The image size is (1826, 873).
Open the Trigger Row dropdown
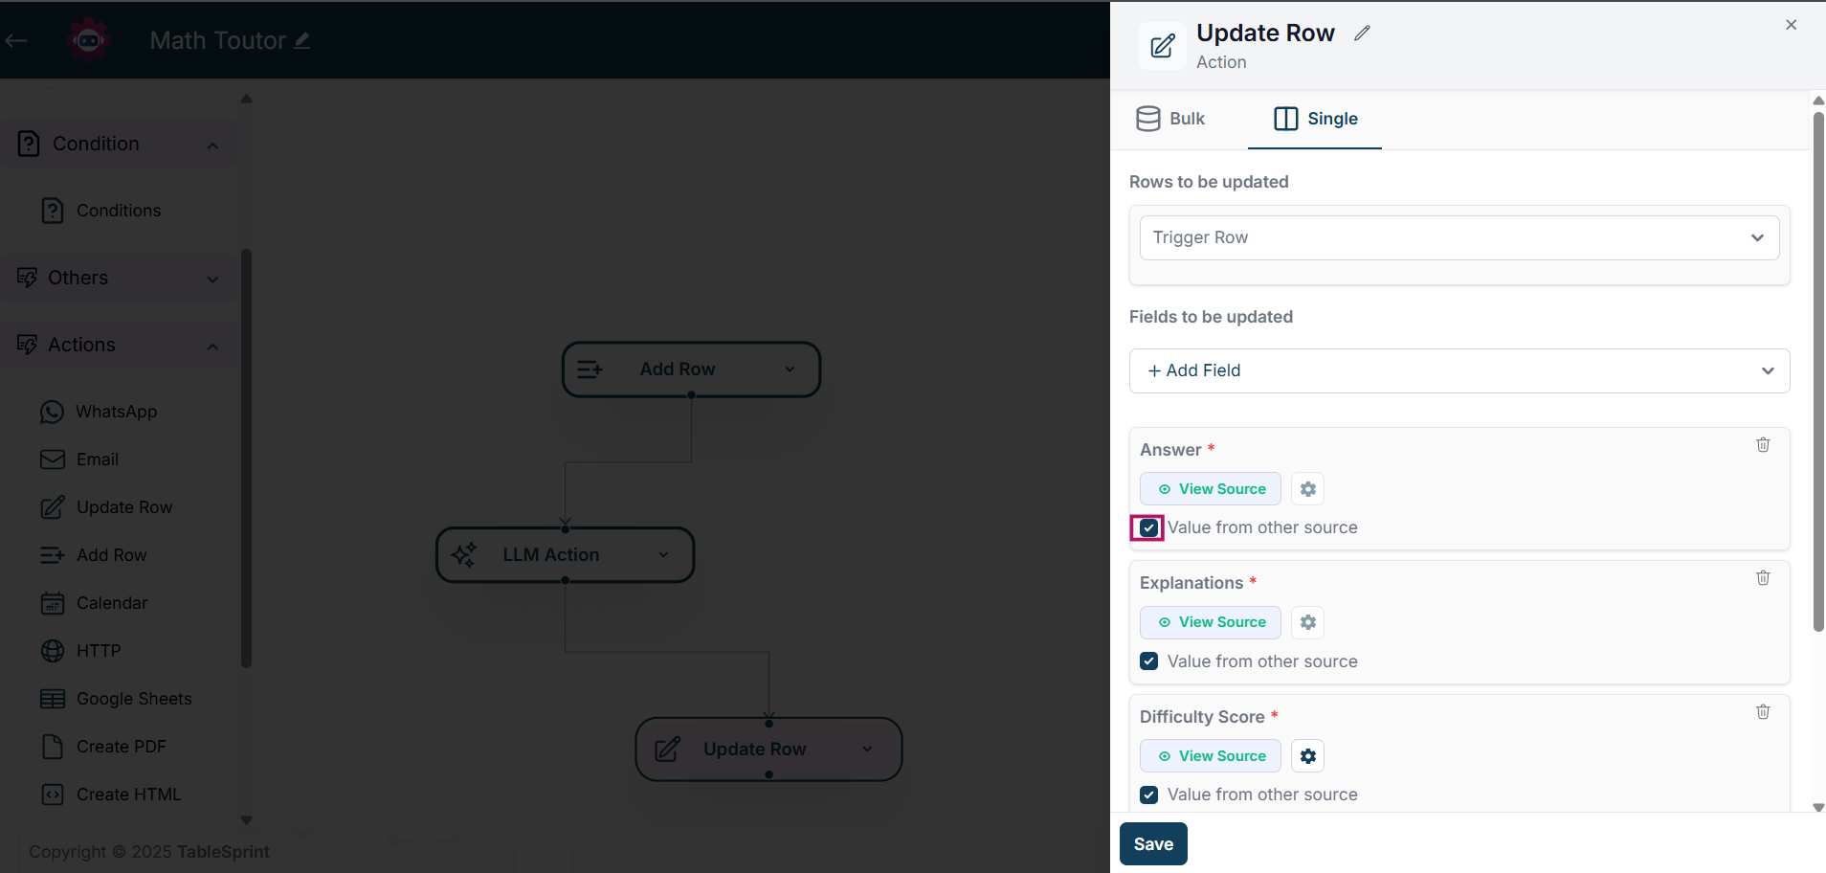[x=1459, y=237]
